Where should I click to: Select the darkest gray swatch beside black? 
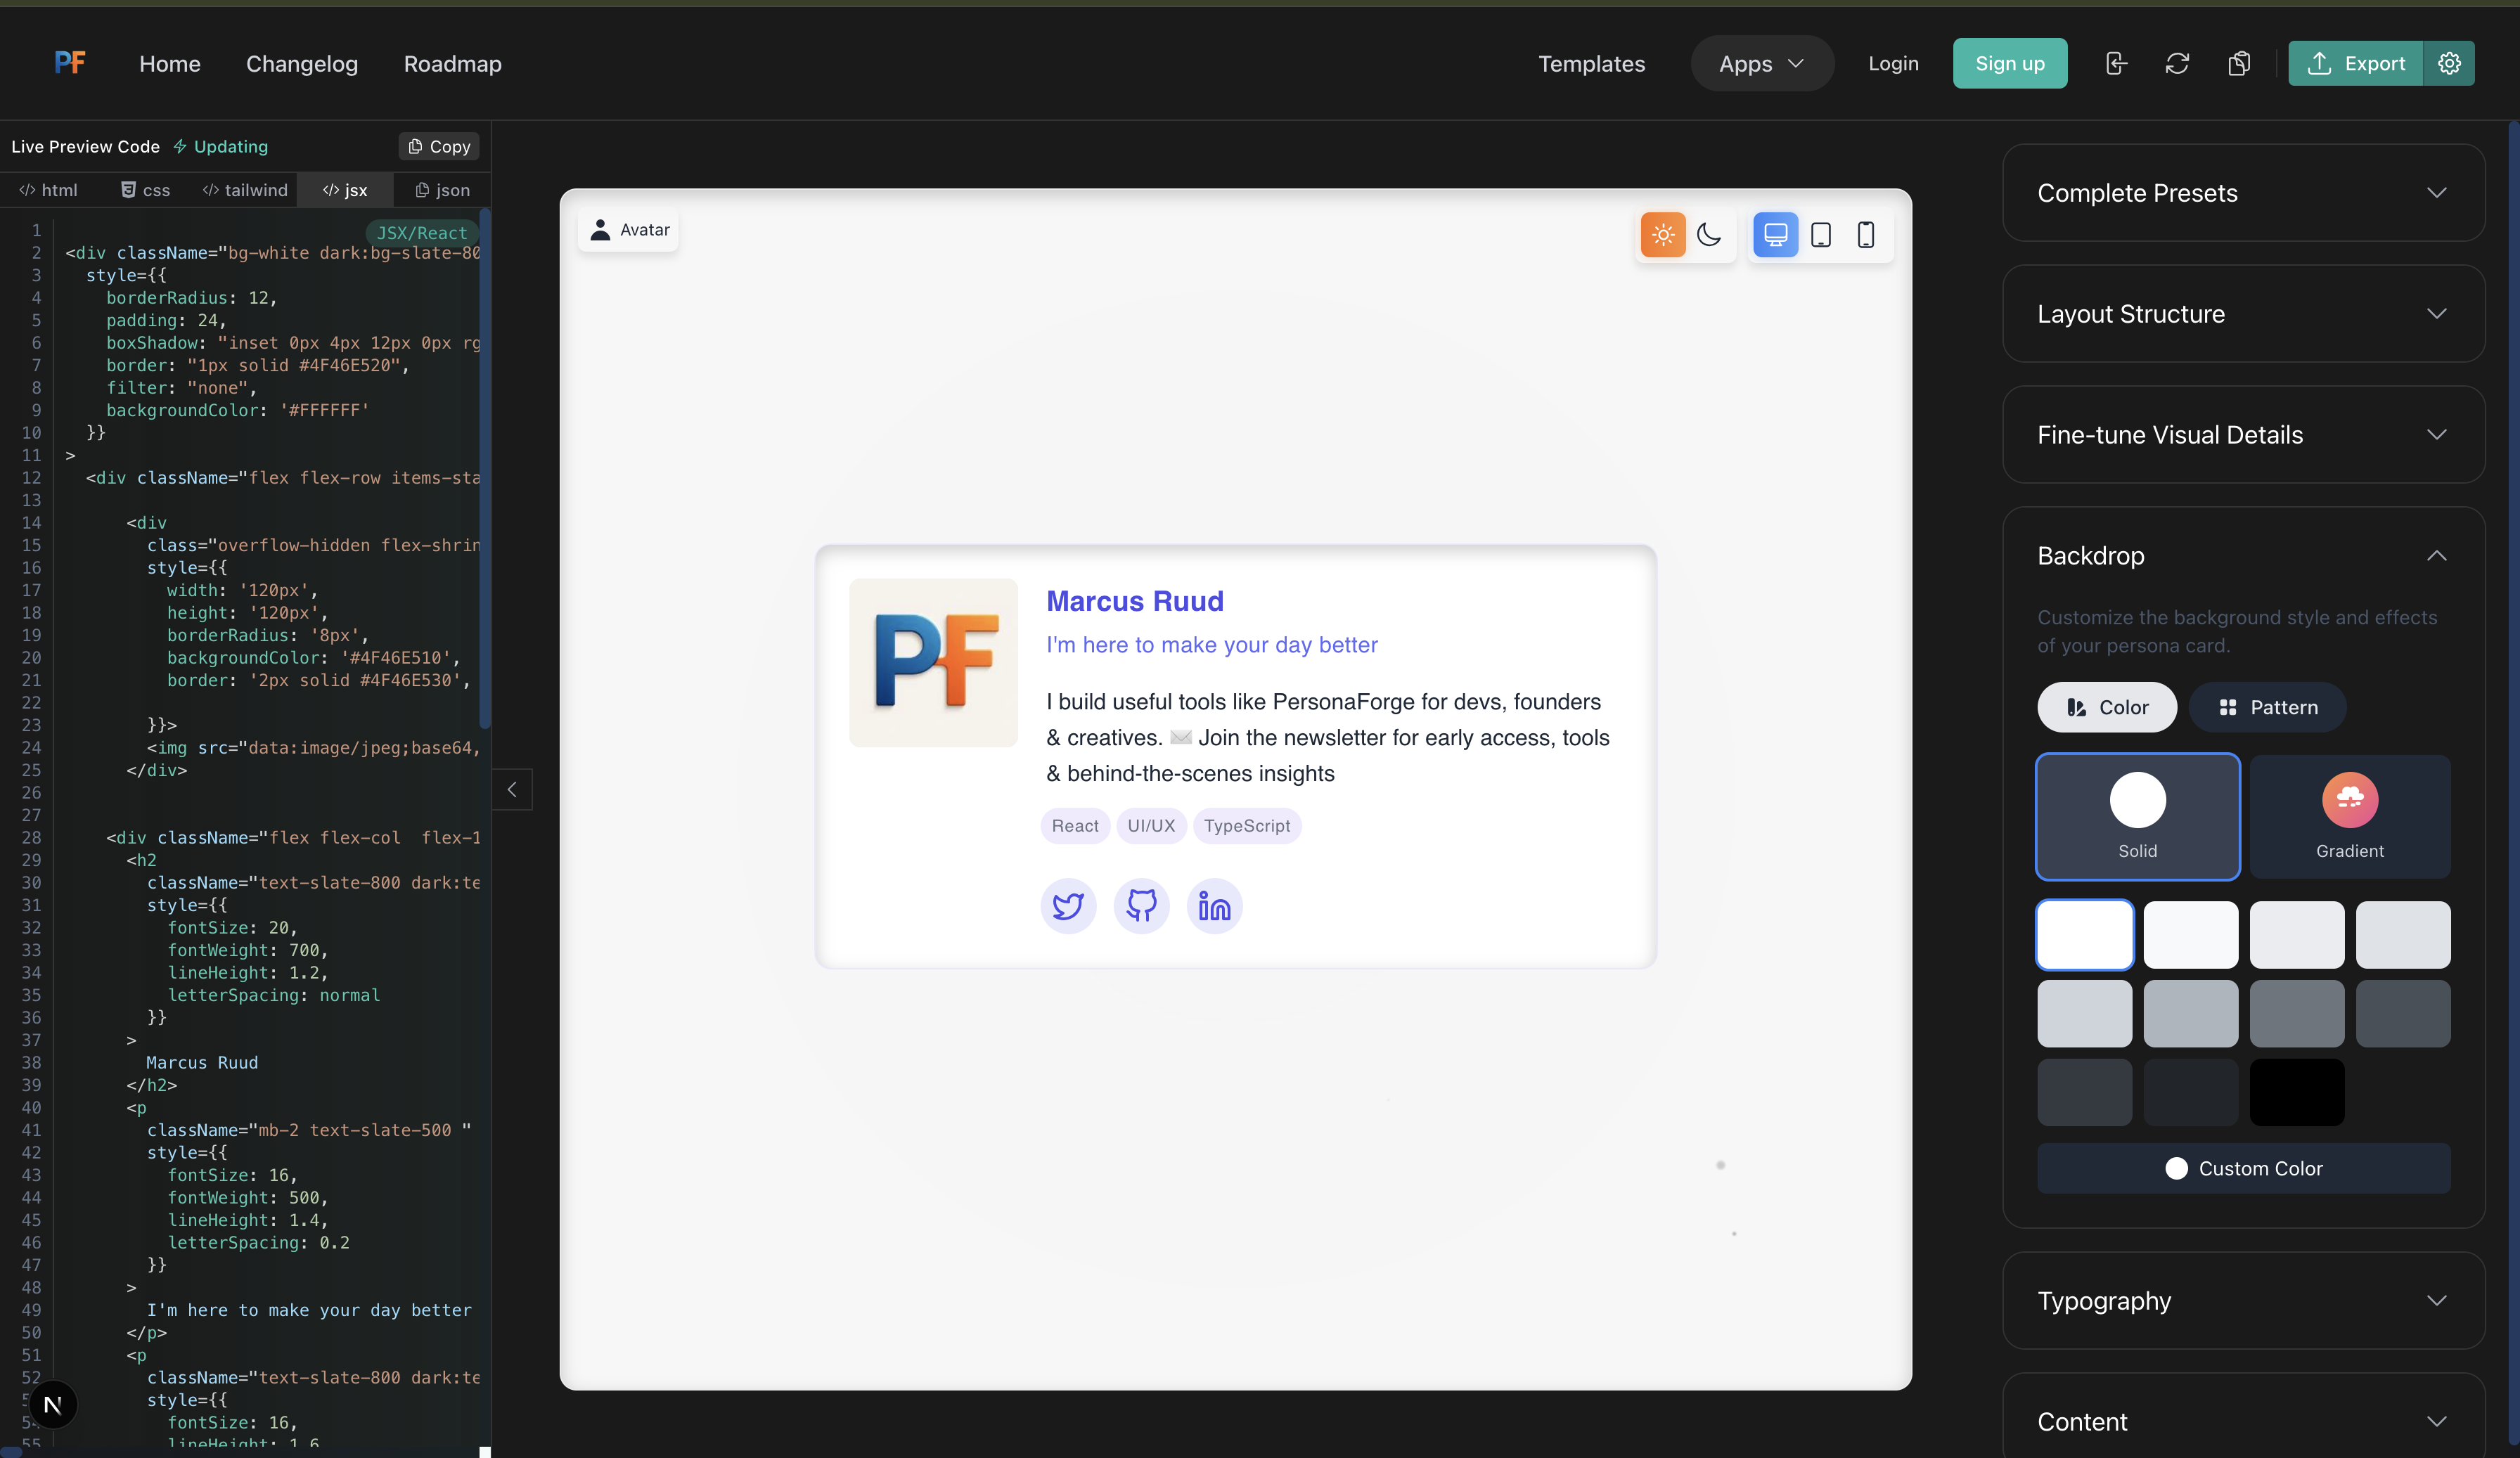2191,1093
